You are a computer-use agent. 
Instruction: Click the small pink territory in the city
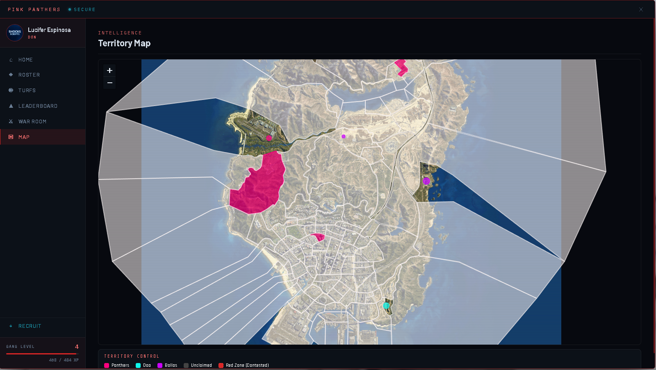[319, 236]
